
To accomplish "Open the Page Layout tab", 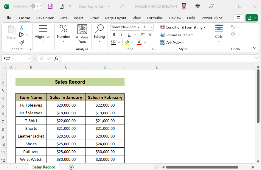I will (x=116, y=18).
